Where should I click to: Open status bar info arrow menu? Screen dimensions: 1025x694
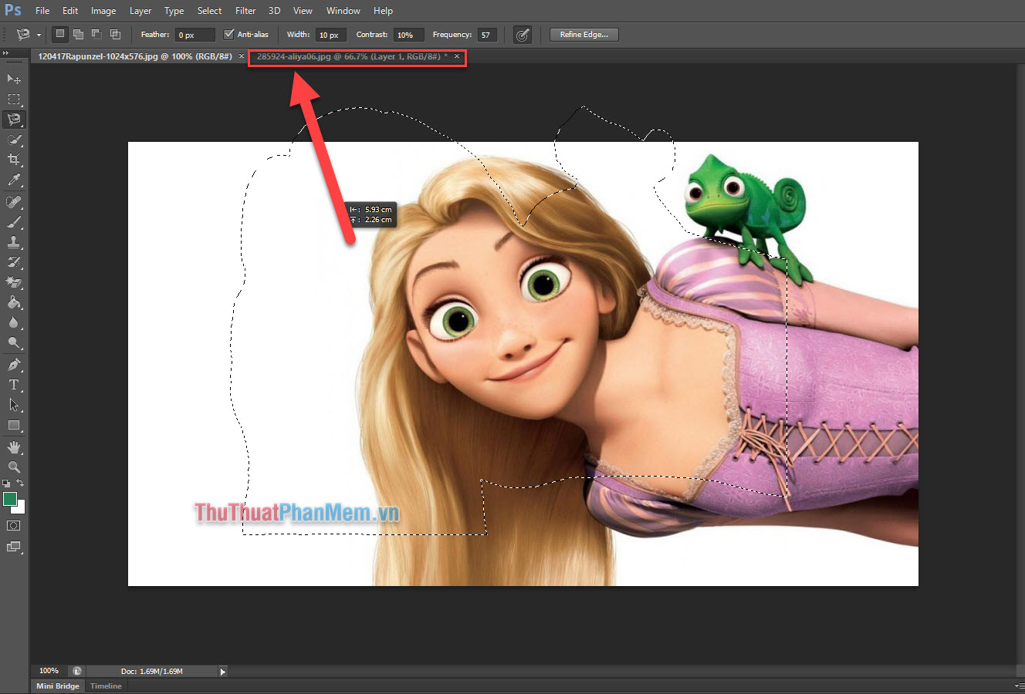tap(222, 672)
